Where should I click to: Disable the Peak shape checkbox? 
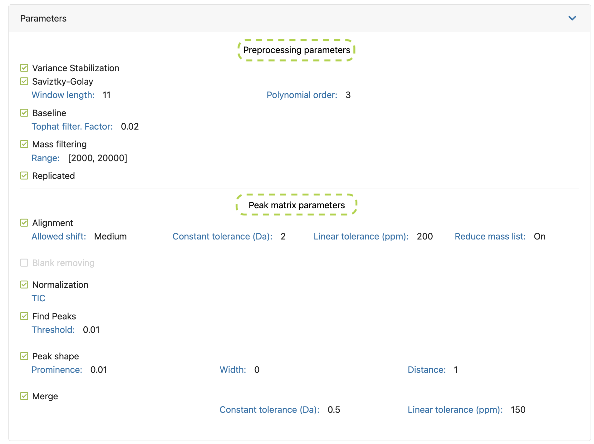[24, 356]
